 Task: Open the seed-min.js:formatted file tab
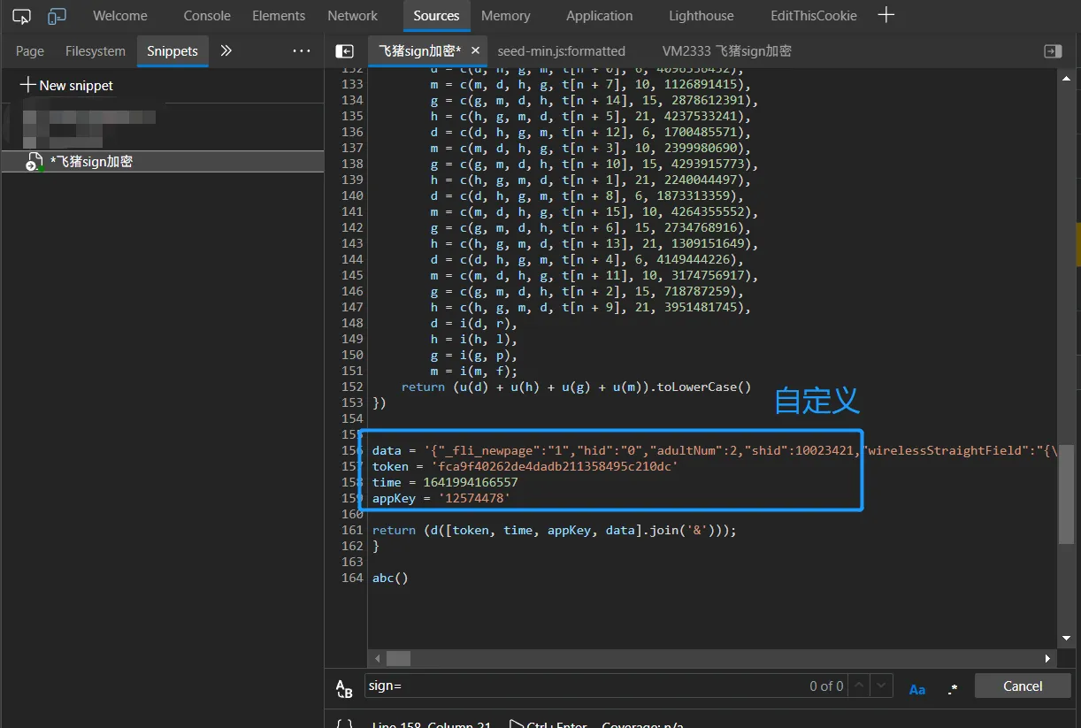(x=561, y=51)
